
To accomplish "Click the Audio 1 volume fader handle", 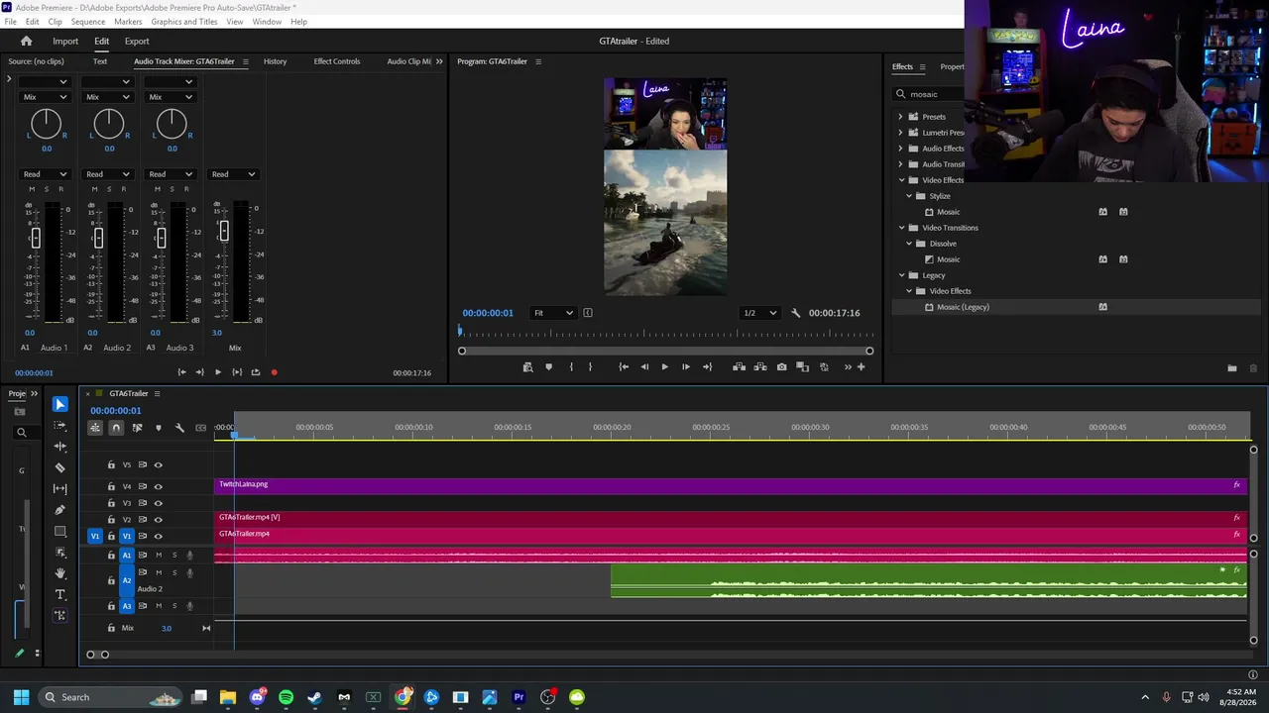I will [36, 238].
